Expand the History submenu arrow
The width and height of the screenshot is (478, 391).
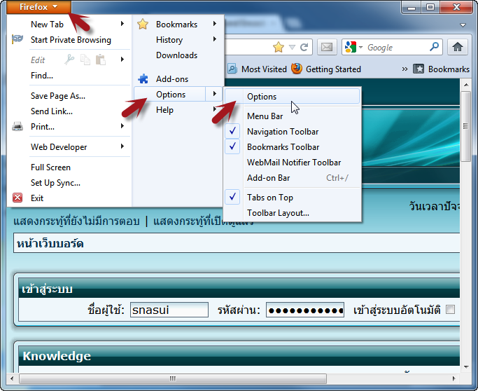[x=215, y=39]
